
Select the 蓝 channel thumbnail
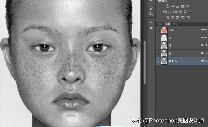(164, 53)
